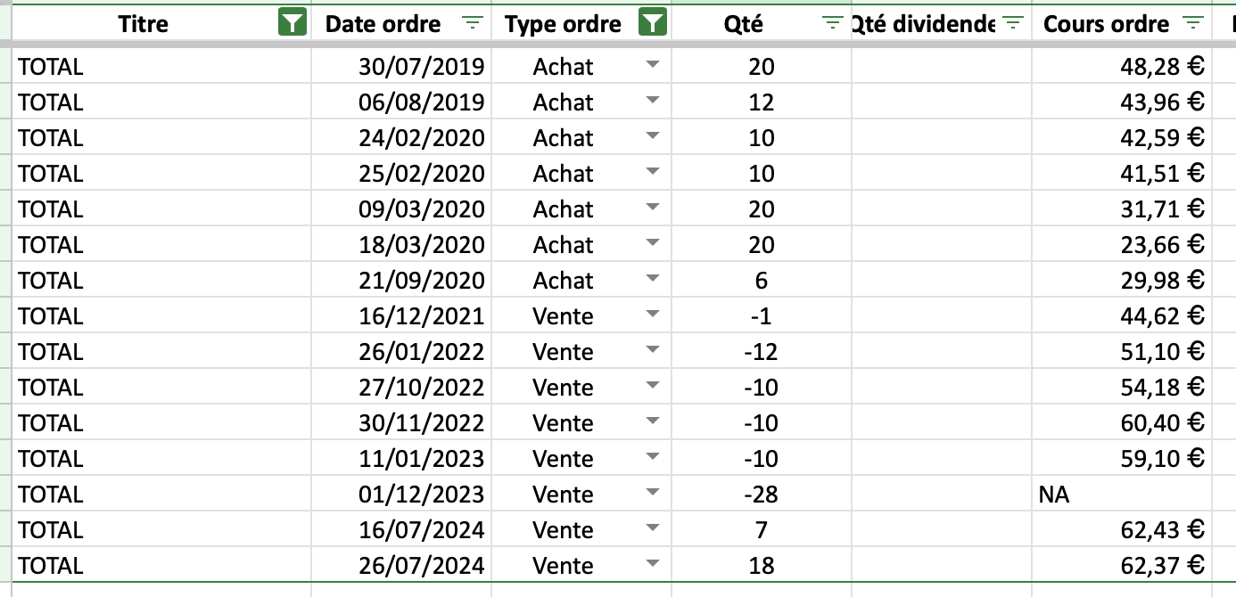
Task: Click the date cell 09/03/2020
Action: (421, 209)
